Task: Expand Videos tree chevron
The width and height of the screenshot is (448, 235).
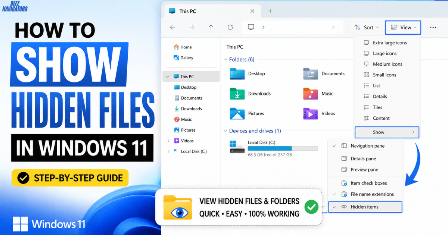Action: (168, 141)
